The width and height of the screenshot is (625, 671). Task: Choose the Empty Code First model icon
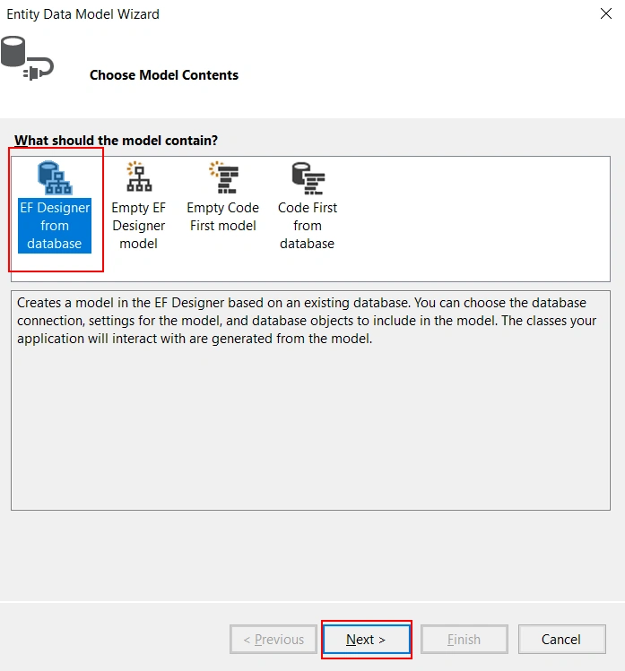(x=223, y=177)
